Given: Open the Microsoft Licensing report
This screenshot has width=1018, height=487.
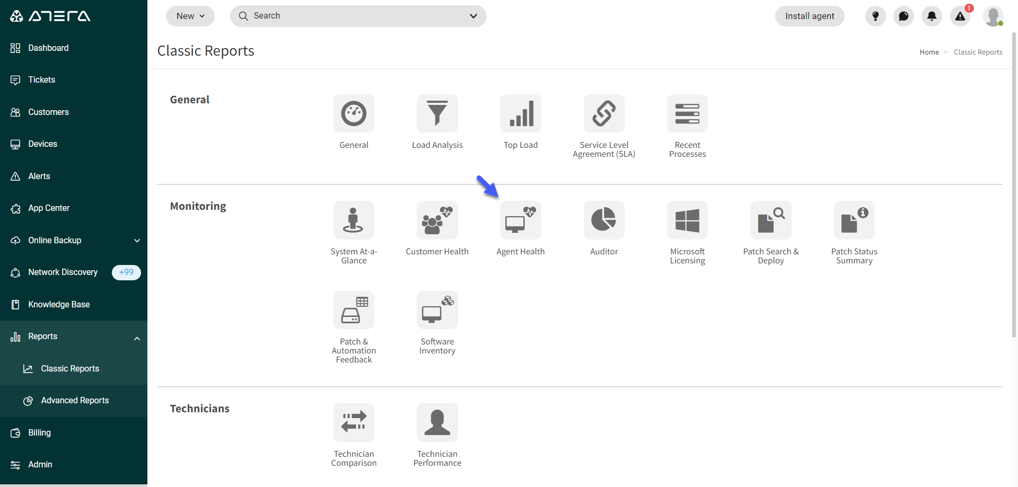Looking at the screenshot, I should [687, 220].
